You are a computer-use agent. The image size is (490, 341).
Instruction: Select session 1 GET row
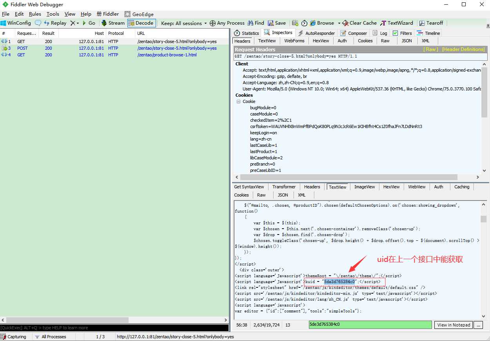[114, 41]
